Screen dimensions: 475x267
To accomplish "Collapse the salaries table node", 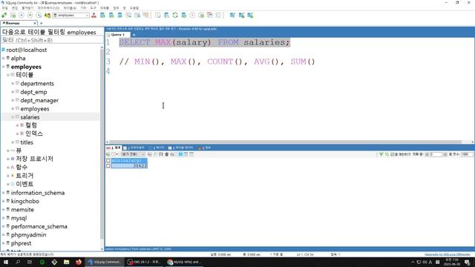I will pyautogui.click(x=13, y=117).
